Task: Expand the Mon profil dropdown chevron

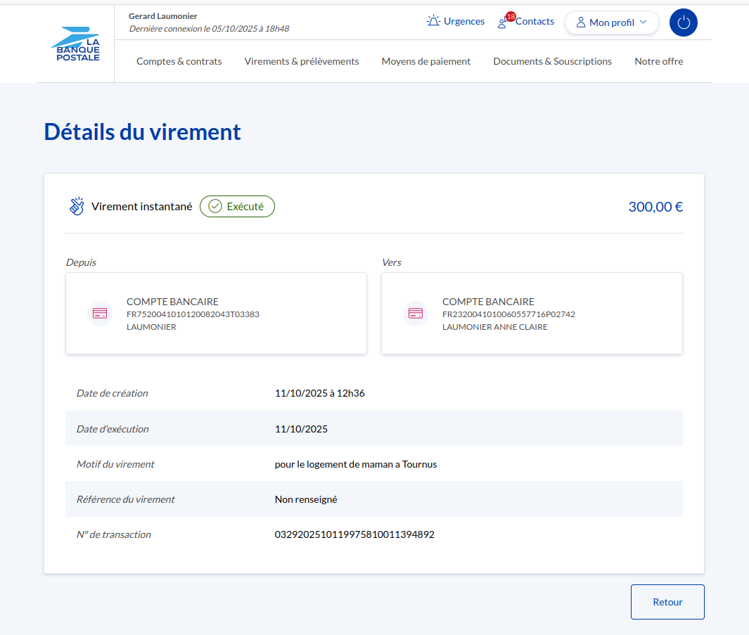Action: (643, 22)
